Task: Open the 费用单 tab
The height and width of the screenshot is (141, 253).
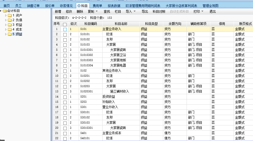Action: coord(97,6)
